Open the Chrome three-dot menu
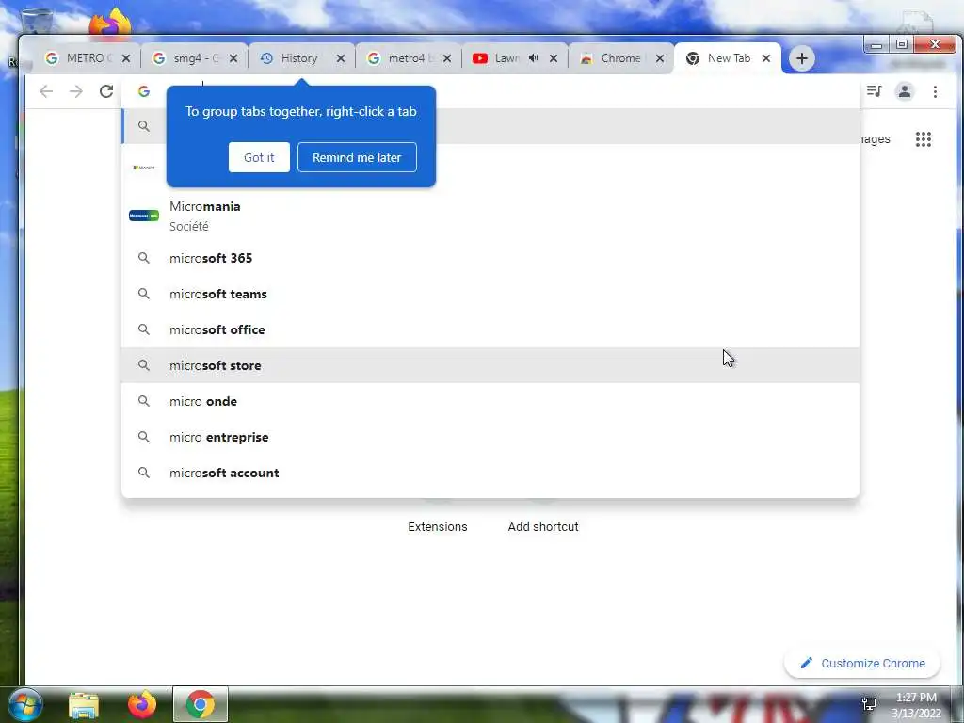964x723 pixels. (x=935, y=91)
